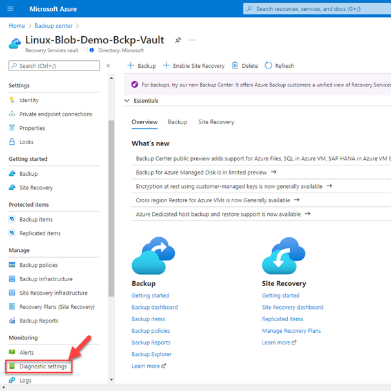This screenshot has height=391, width=391.
Task: Select Diagnostic settings in sidebar
Action: point(43,366)
